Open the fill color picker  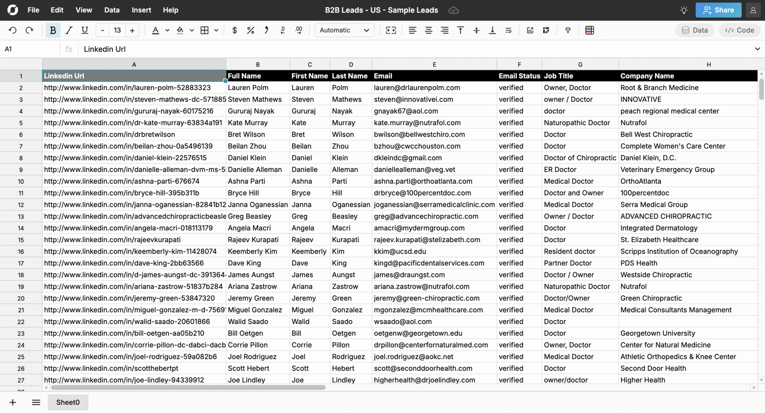[x=180, y=30]
